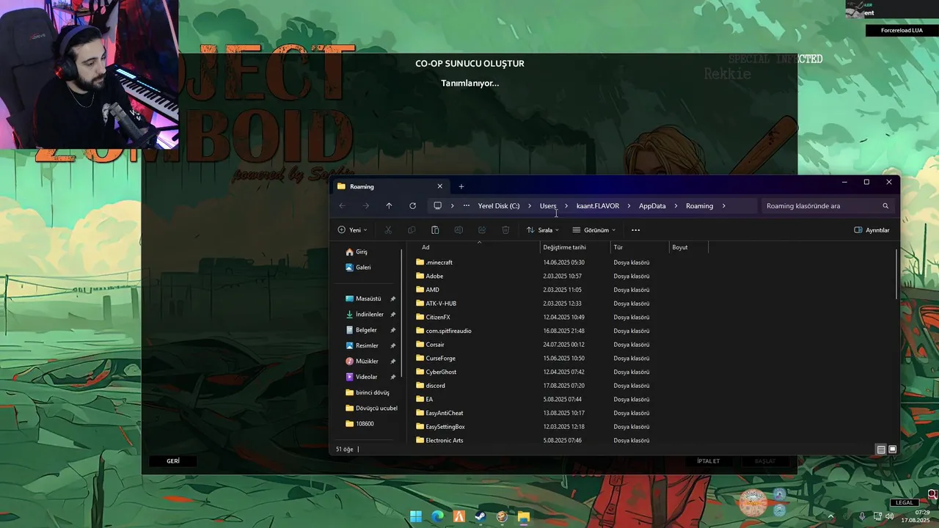The image size is (939, 528).
Task: Open File Explorer from taskbar
Action: pos(523,516)
